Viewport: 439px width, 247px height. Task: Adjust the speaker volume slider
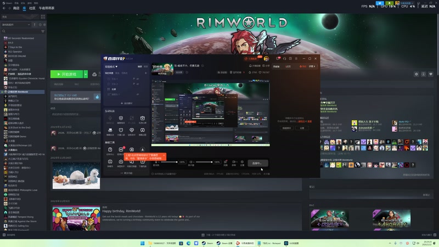pyautogui.click(x=204, y=162)
